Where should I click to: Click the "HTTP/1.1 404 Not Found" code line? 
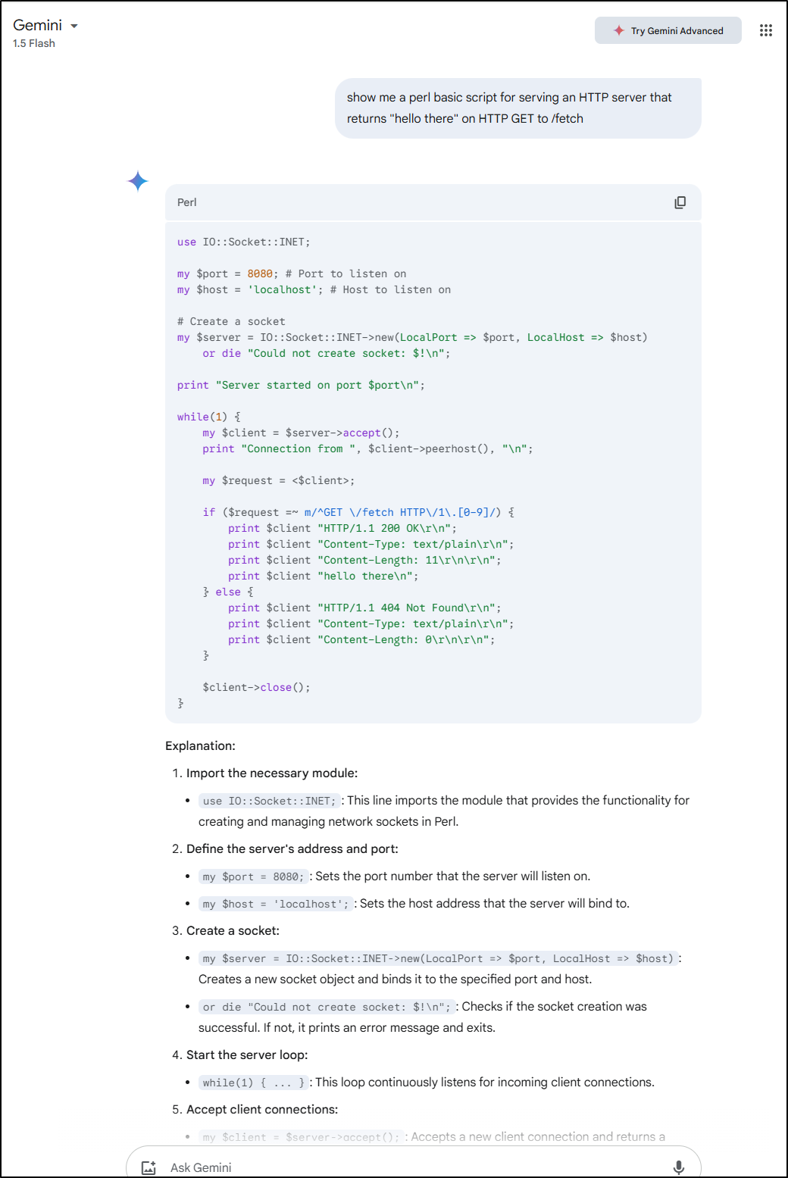pyautogui.click(x=364, y=608)
